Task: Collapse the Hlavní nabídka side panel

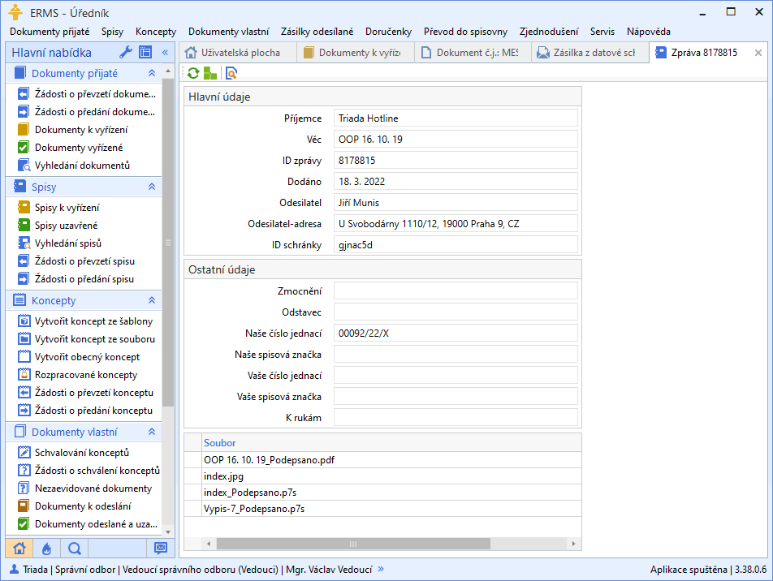Action: pos(165,52)
